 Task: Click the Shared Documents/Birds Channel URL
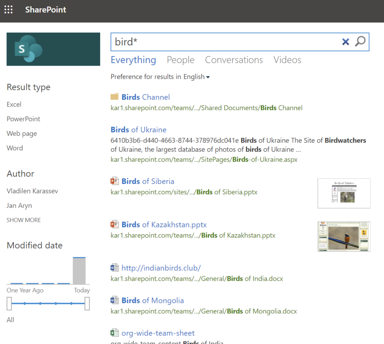pyautogui.click(x=207, y=108)
